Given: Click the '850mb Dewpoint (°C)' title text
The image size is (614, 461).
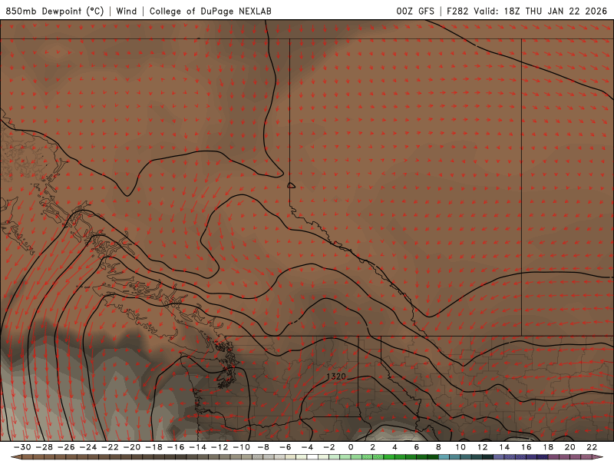Looking at the screenshot, I should coord(54,11).
